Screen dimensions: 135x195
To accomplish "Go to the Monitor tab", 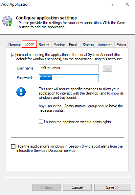I will [x=59, y=45].
